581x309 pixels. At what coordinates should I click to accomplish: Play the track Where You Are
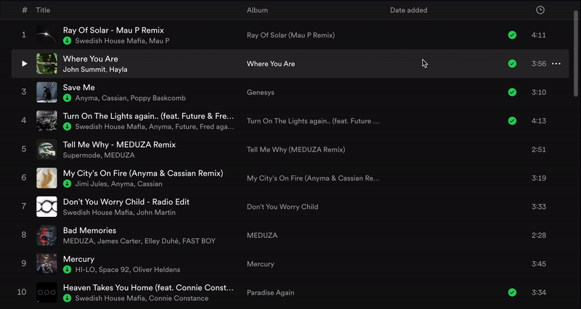[x=24, y=64]
